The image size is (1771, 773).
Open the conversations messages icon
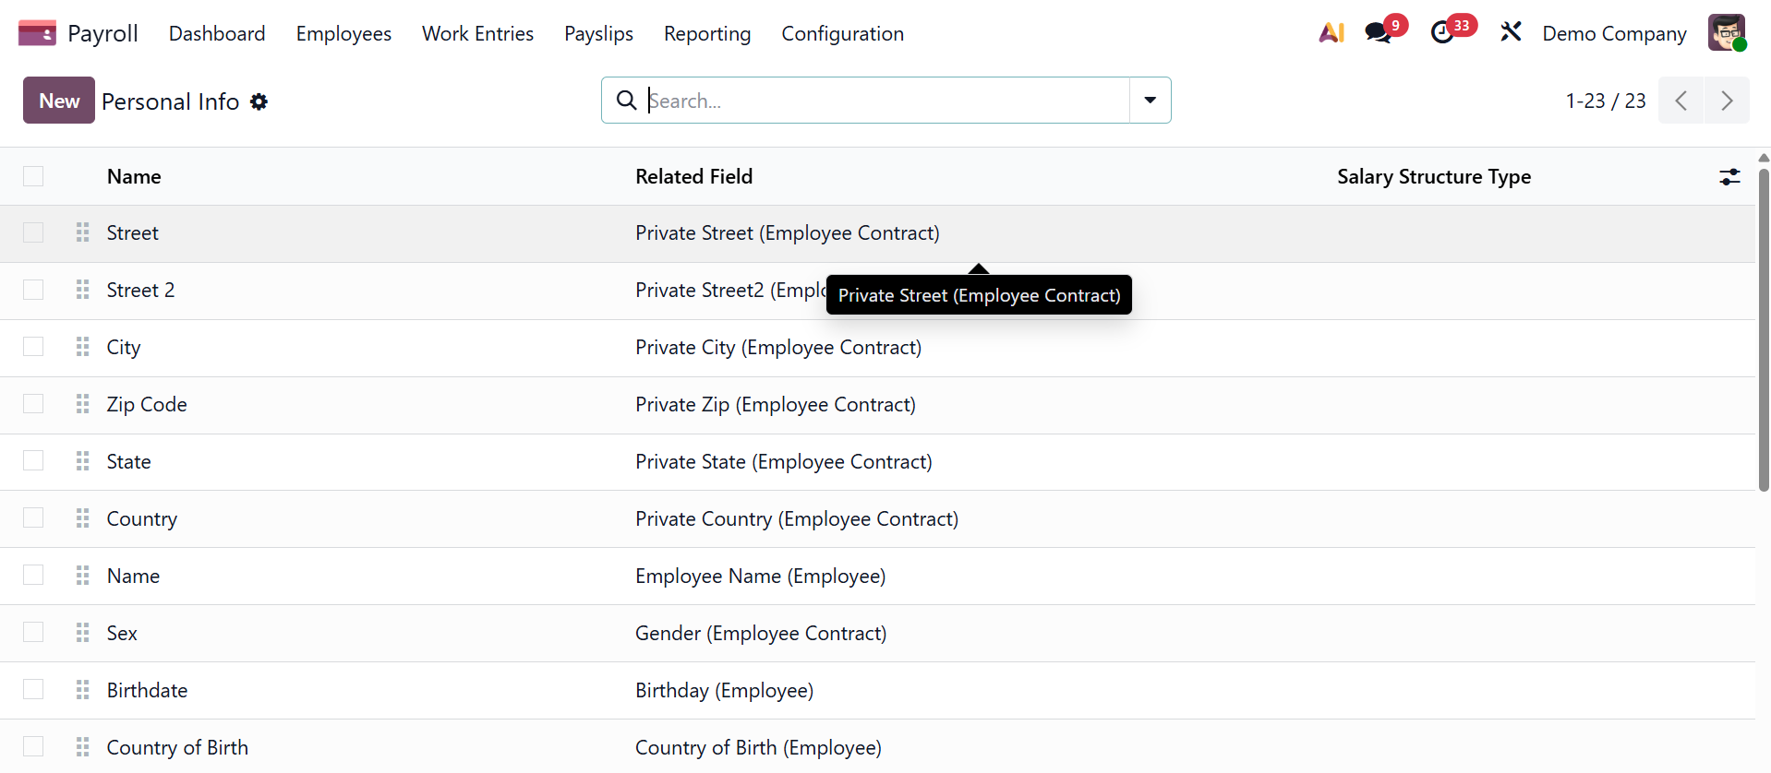click(x=1379, y=33)
